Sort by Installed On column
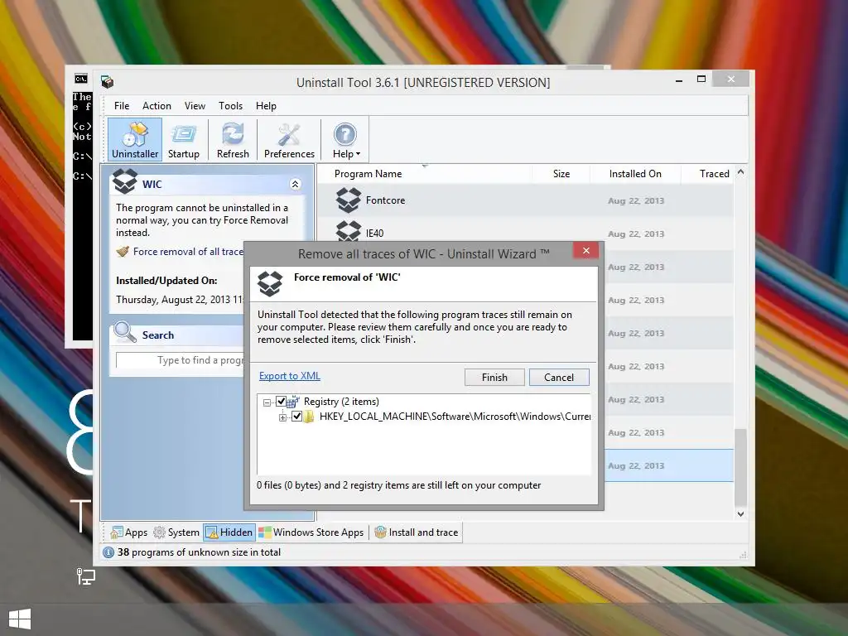The height and width of the screenshot is (636, 848). [x=635, y=174]
